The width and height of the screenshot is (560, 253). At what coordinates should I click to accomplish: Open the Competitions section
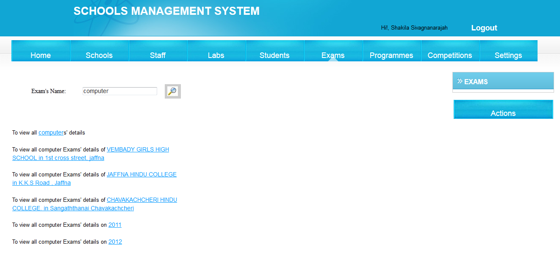coord(450,55)
